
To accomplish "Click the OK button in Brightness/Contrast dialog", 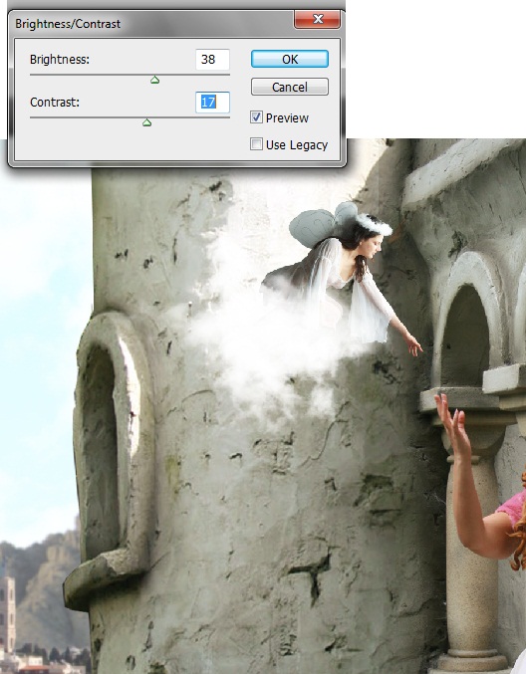I will pos(290,59).
